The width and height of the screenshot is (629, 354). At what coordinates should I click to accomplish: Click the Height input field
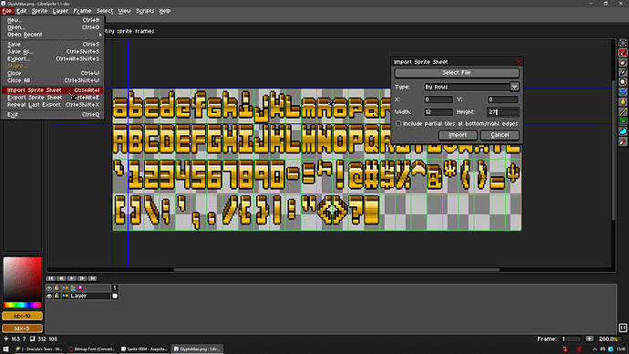tap(503, 112)
